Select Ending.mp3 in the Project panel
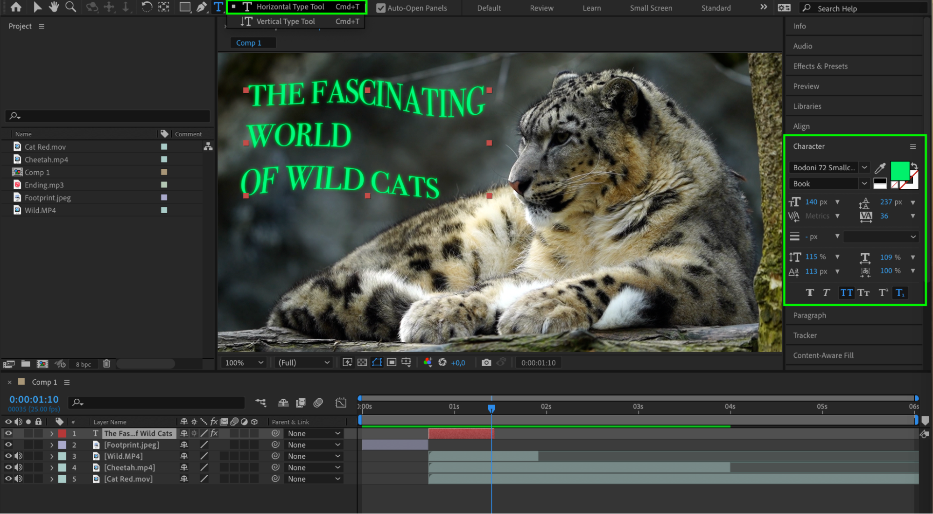The image size is (933, 514). tap(44, 185)
